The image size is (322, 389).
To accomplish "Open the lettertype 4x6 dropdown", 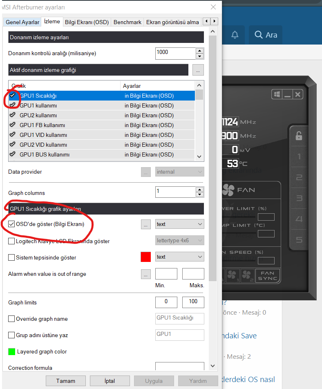I will 180,240.
